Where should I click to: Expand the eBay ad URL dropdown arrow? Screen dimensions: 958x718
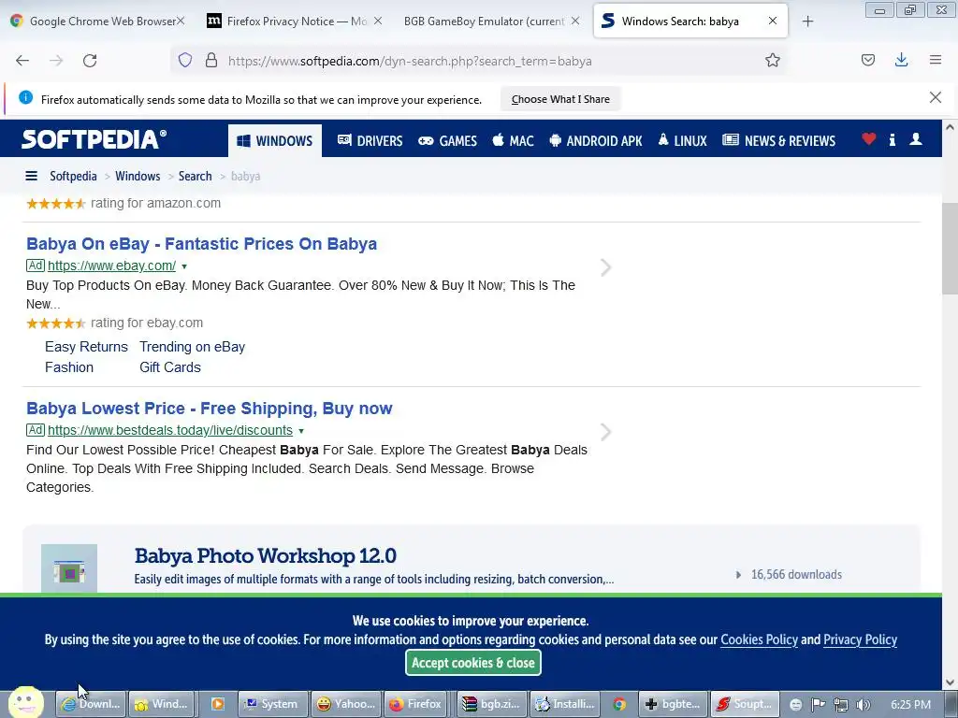(x=184, y=266)
